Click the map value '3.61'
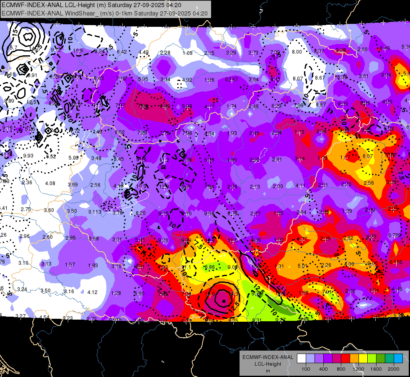 pyautogui.click(x=364, y=76)
